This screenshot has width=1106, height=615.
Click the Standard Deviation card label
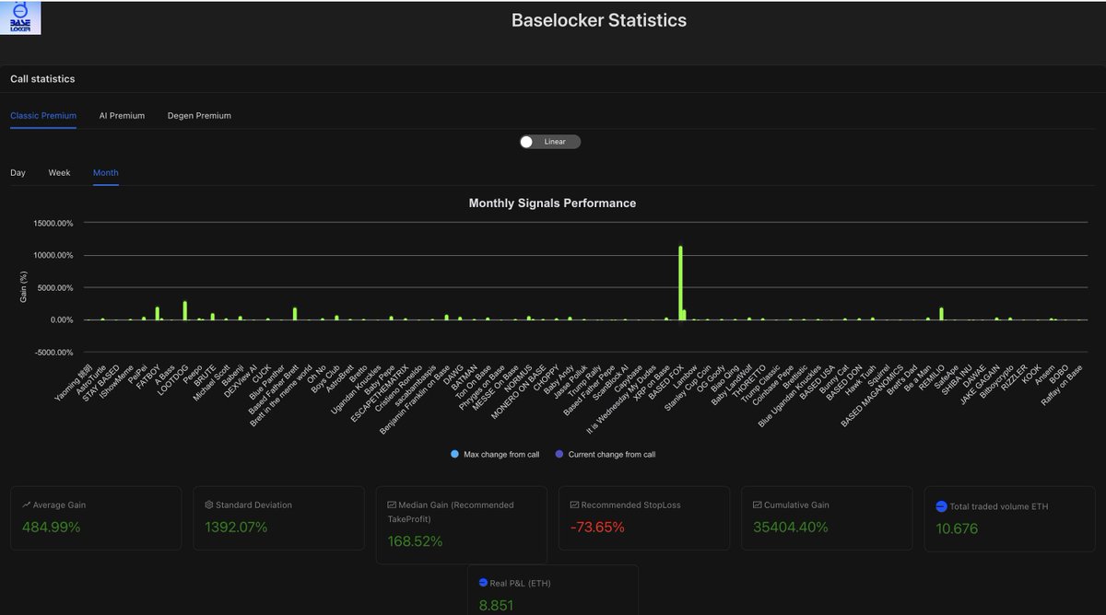[x=253, y=505]
